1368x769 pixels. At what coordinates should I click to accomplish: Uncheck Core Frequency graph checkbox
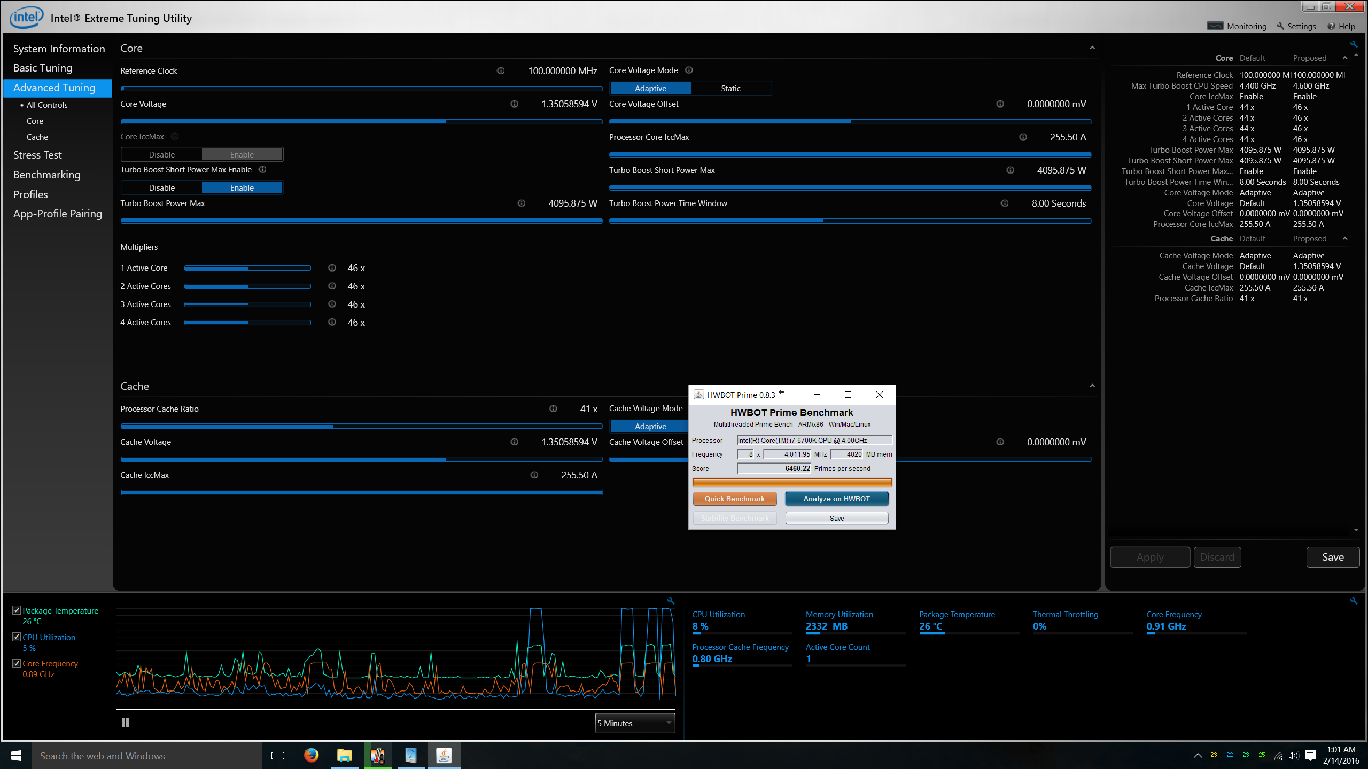[x=17, y=663]
